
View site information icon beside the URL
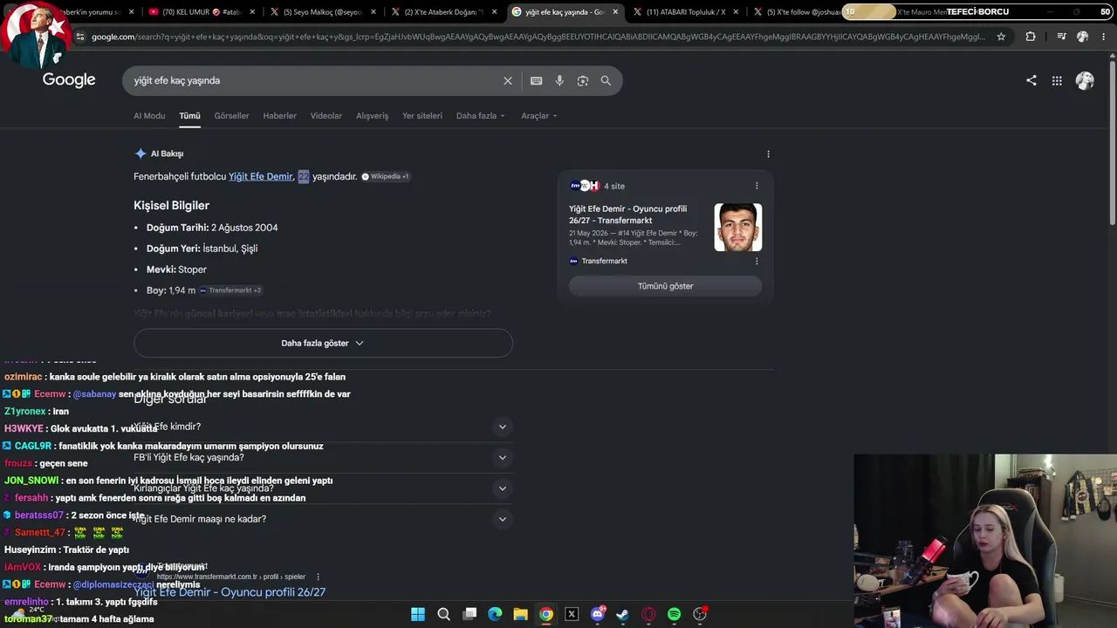point(80,37)
